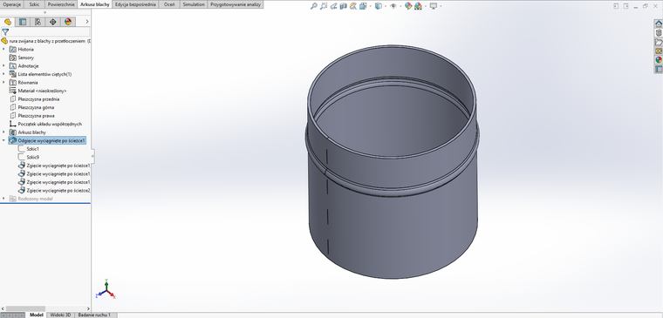
Task: Switch to the DimXpertManager crosshair tab
Action: (53, 22)
